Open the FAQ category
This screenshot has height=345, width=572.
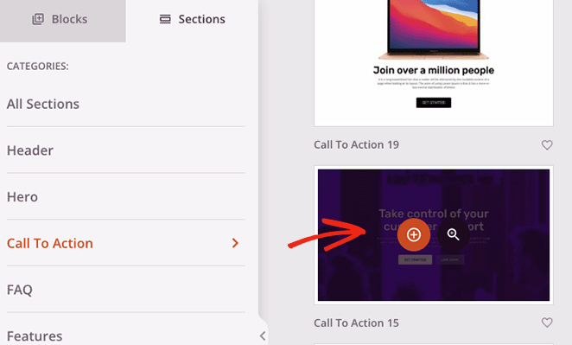tap(20, 290)
